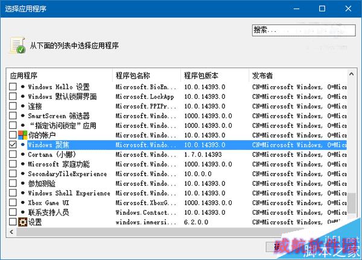Sort by the 应用程序 column header
362x260 pixels.
[59, 75]
